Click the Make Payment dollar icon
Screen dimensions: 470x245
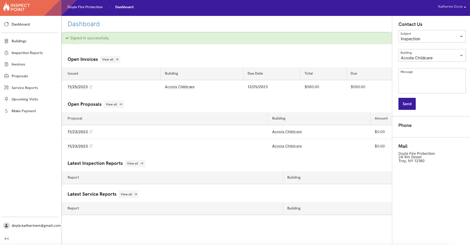6,111
